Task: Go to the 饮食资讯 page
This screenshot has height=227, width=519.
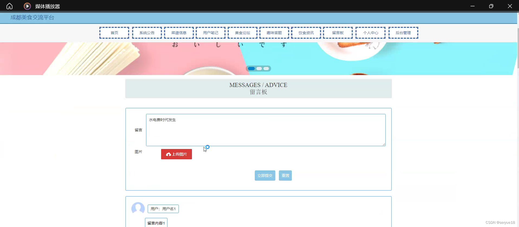Action: click(x=306, y=33)
